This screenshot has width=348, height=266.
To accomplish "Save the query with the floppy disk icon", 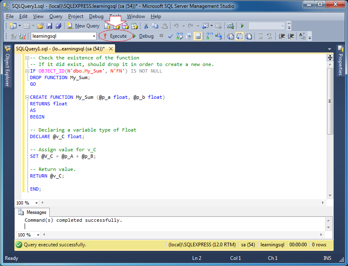I will click(49, 26).
